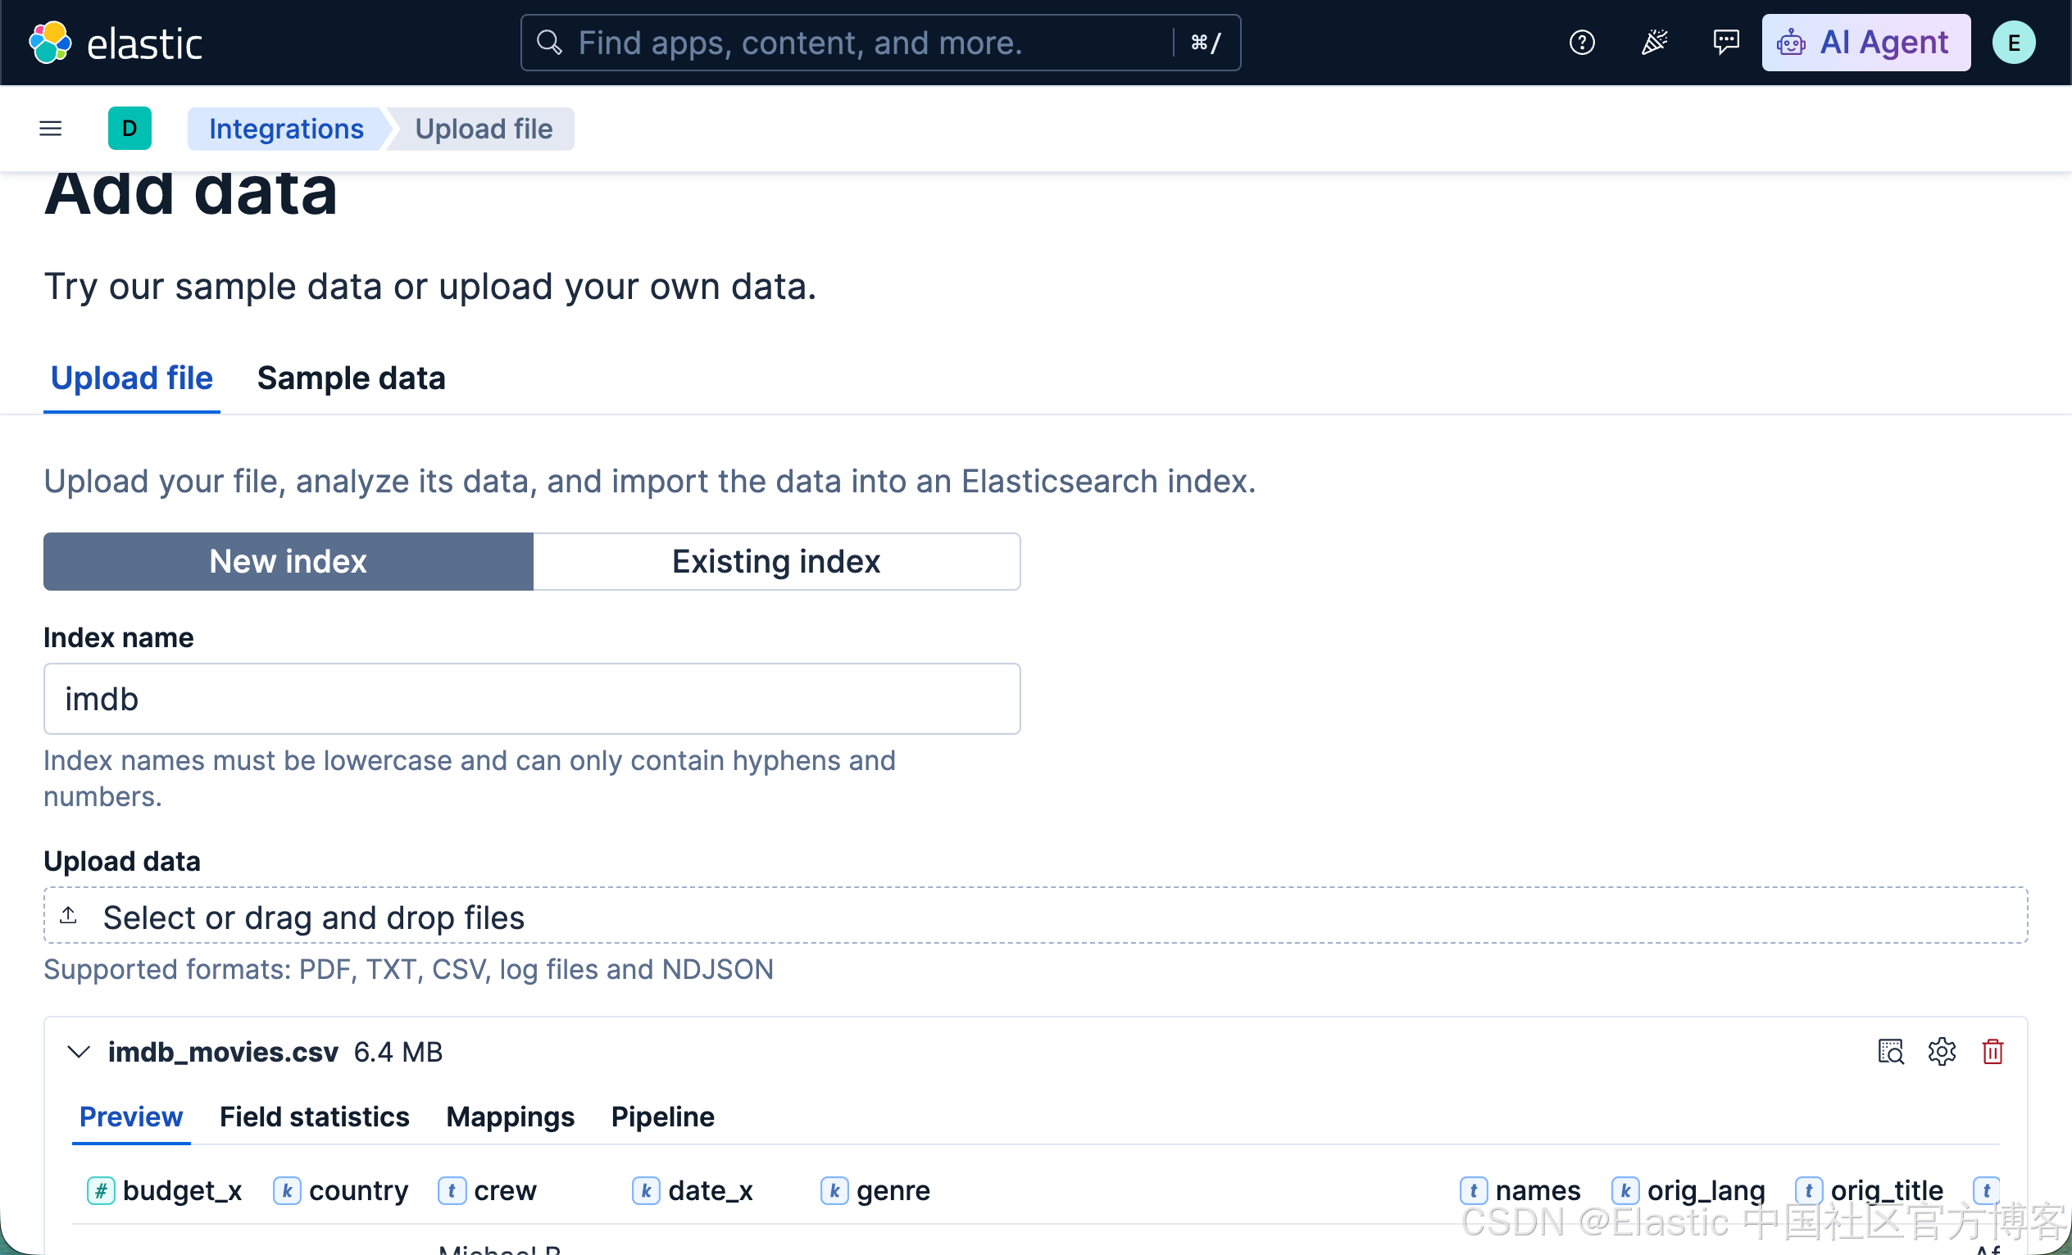Open the feedback chat icon

click(1725, 42)
